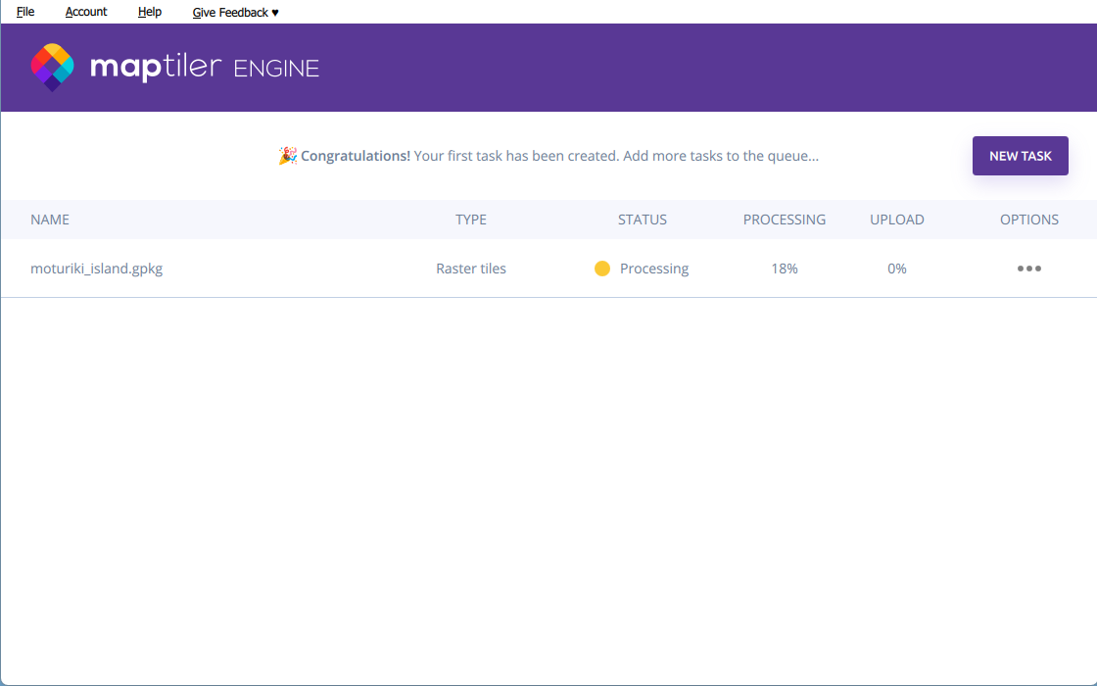
Task: Click the UPLOAD column header
Action: click(897, 220)
